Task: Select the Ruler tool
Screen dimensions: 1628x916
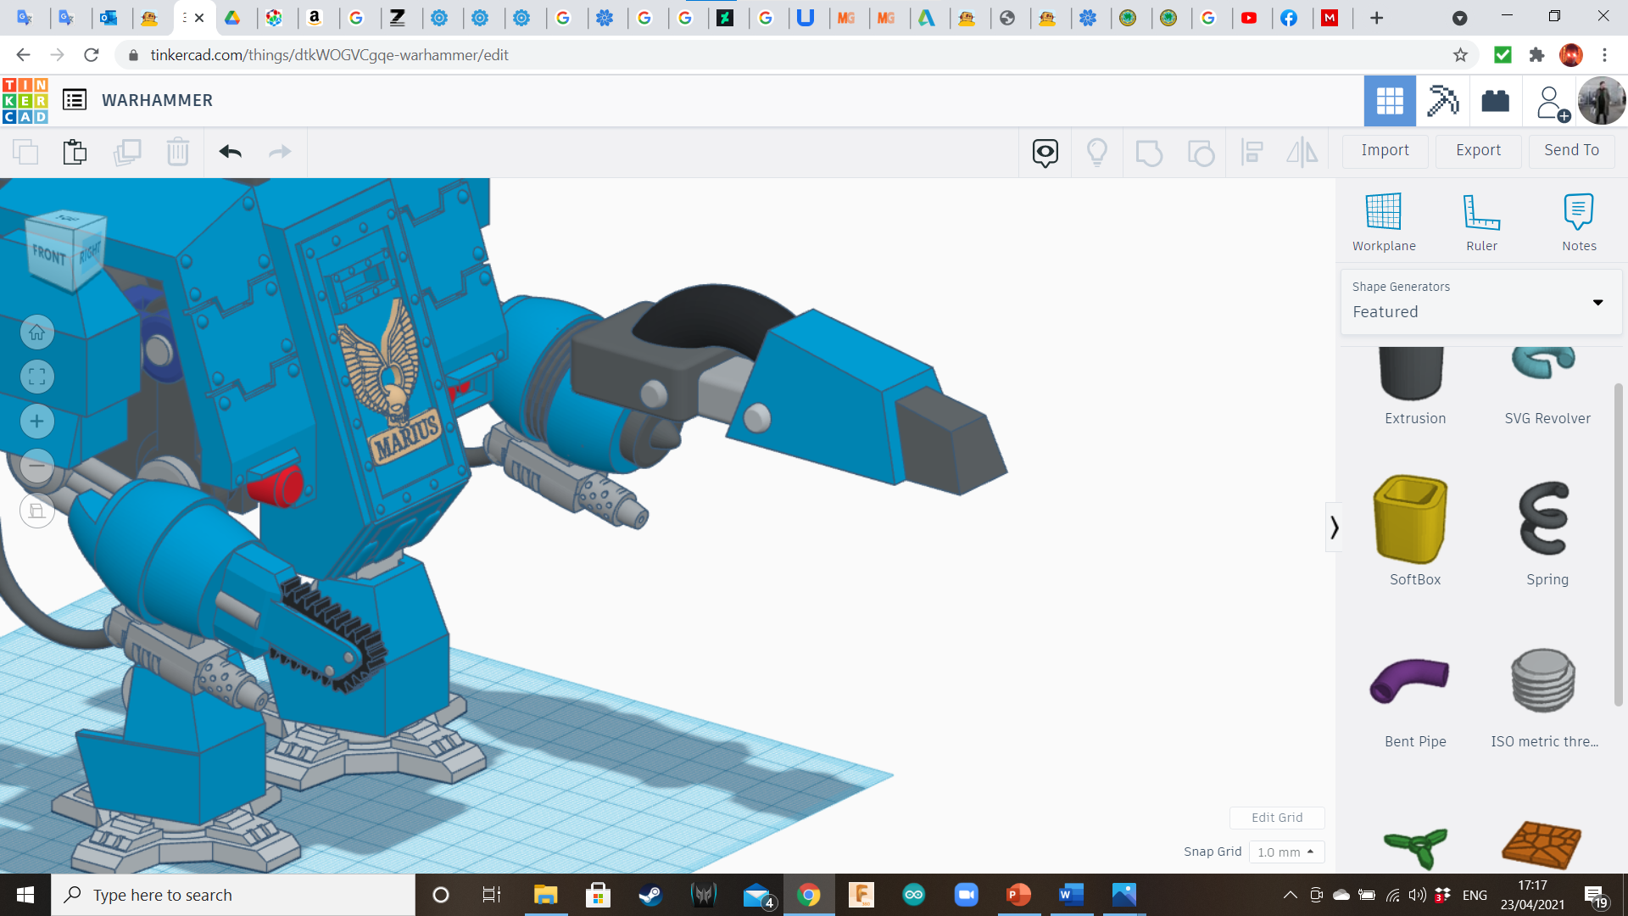Action: pyautogui.click(x=1481, y=222)
